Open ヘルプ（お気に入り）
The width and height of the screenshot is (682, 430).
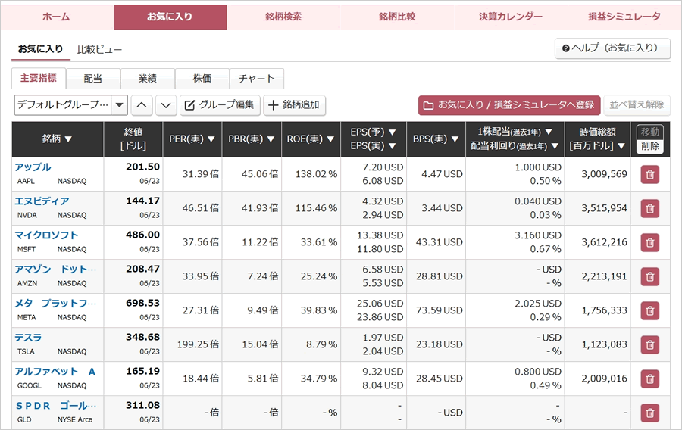(x=612, y=48)
